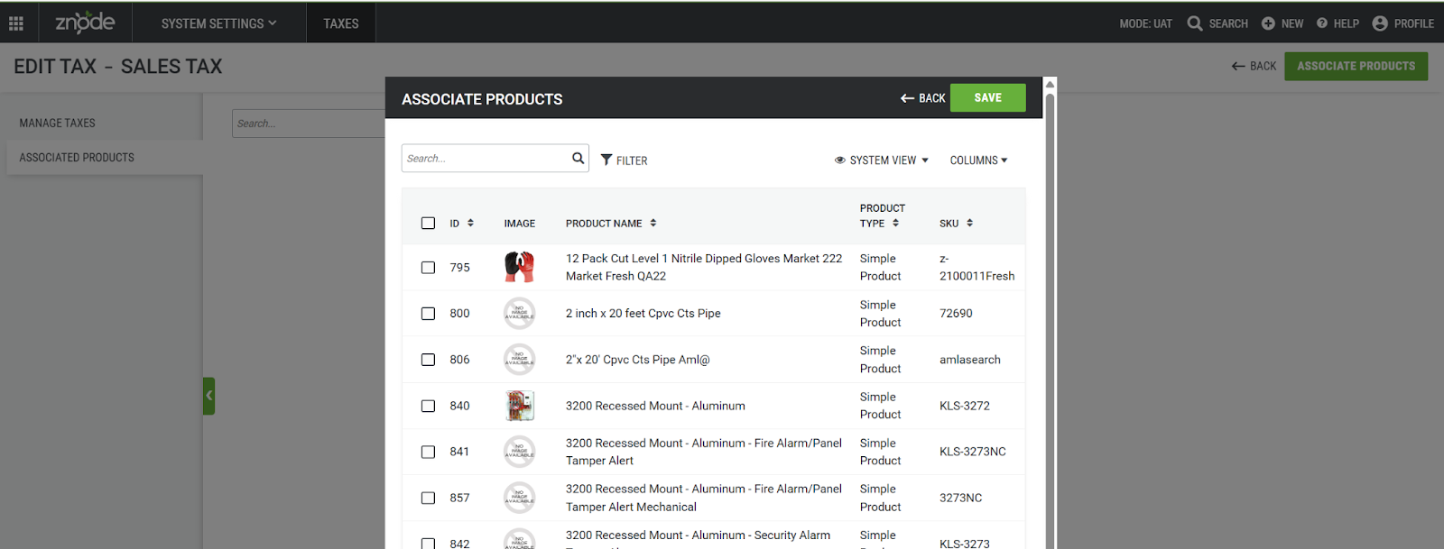Click the Image column header
The image size is (1444, 549).
[519, 223]
